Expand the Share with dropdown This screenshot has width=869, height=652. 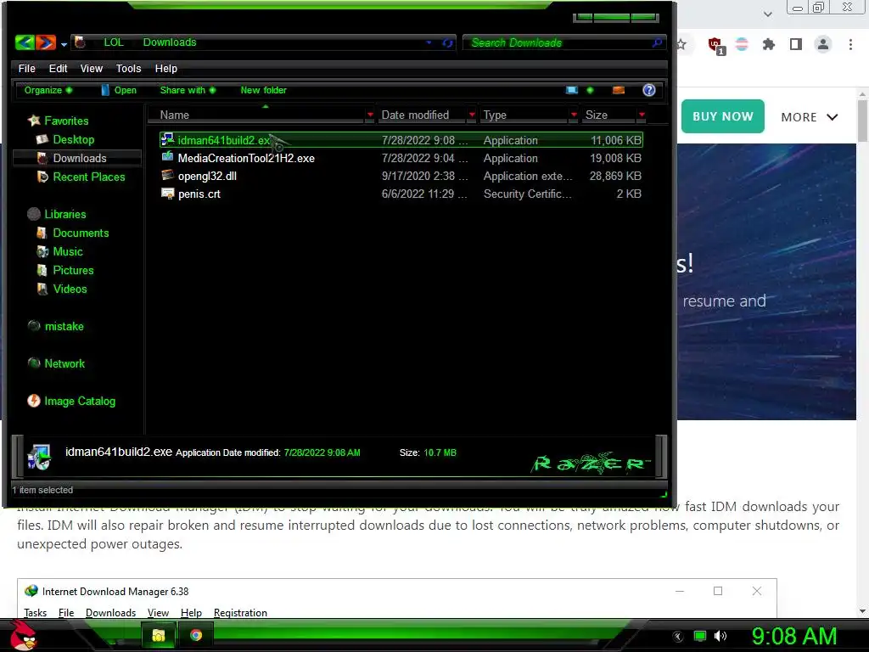pyautogui.click(x=188, y=90)
